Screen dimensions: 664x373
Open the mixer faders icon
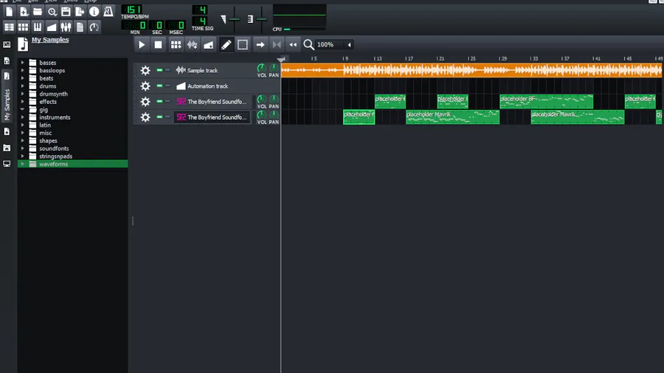coord(66,27)
